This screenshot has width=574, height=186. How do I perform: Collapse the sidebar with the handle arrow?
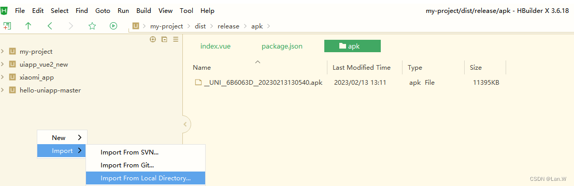tap(185, 124)
